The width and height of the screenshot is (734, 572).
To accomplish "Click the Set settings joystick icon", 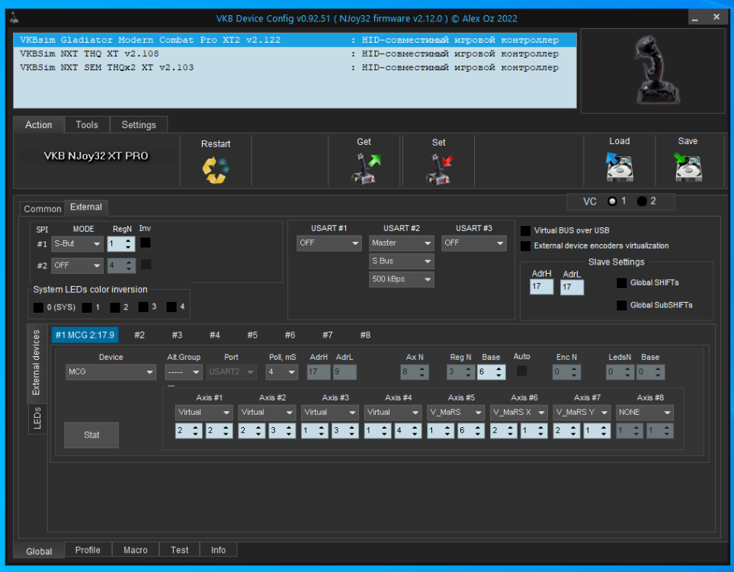I will (x=439, y=168).
